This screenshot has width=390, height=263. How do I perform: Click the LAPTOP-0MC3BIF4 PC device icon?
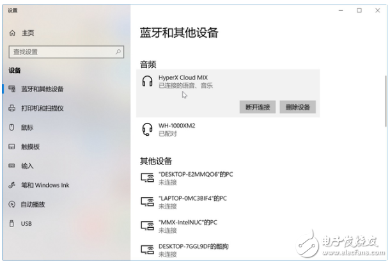click(147, 202)
